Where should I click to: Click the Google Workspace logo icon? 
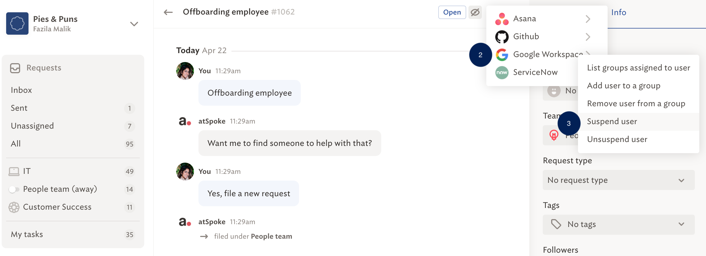(x=502, y=54)
